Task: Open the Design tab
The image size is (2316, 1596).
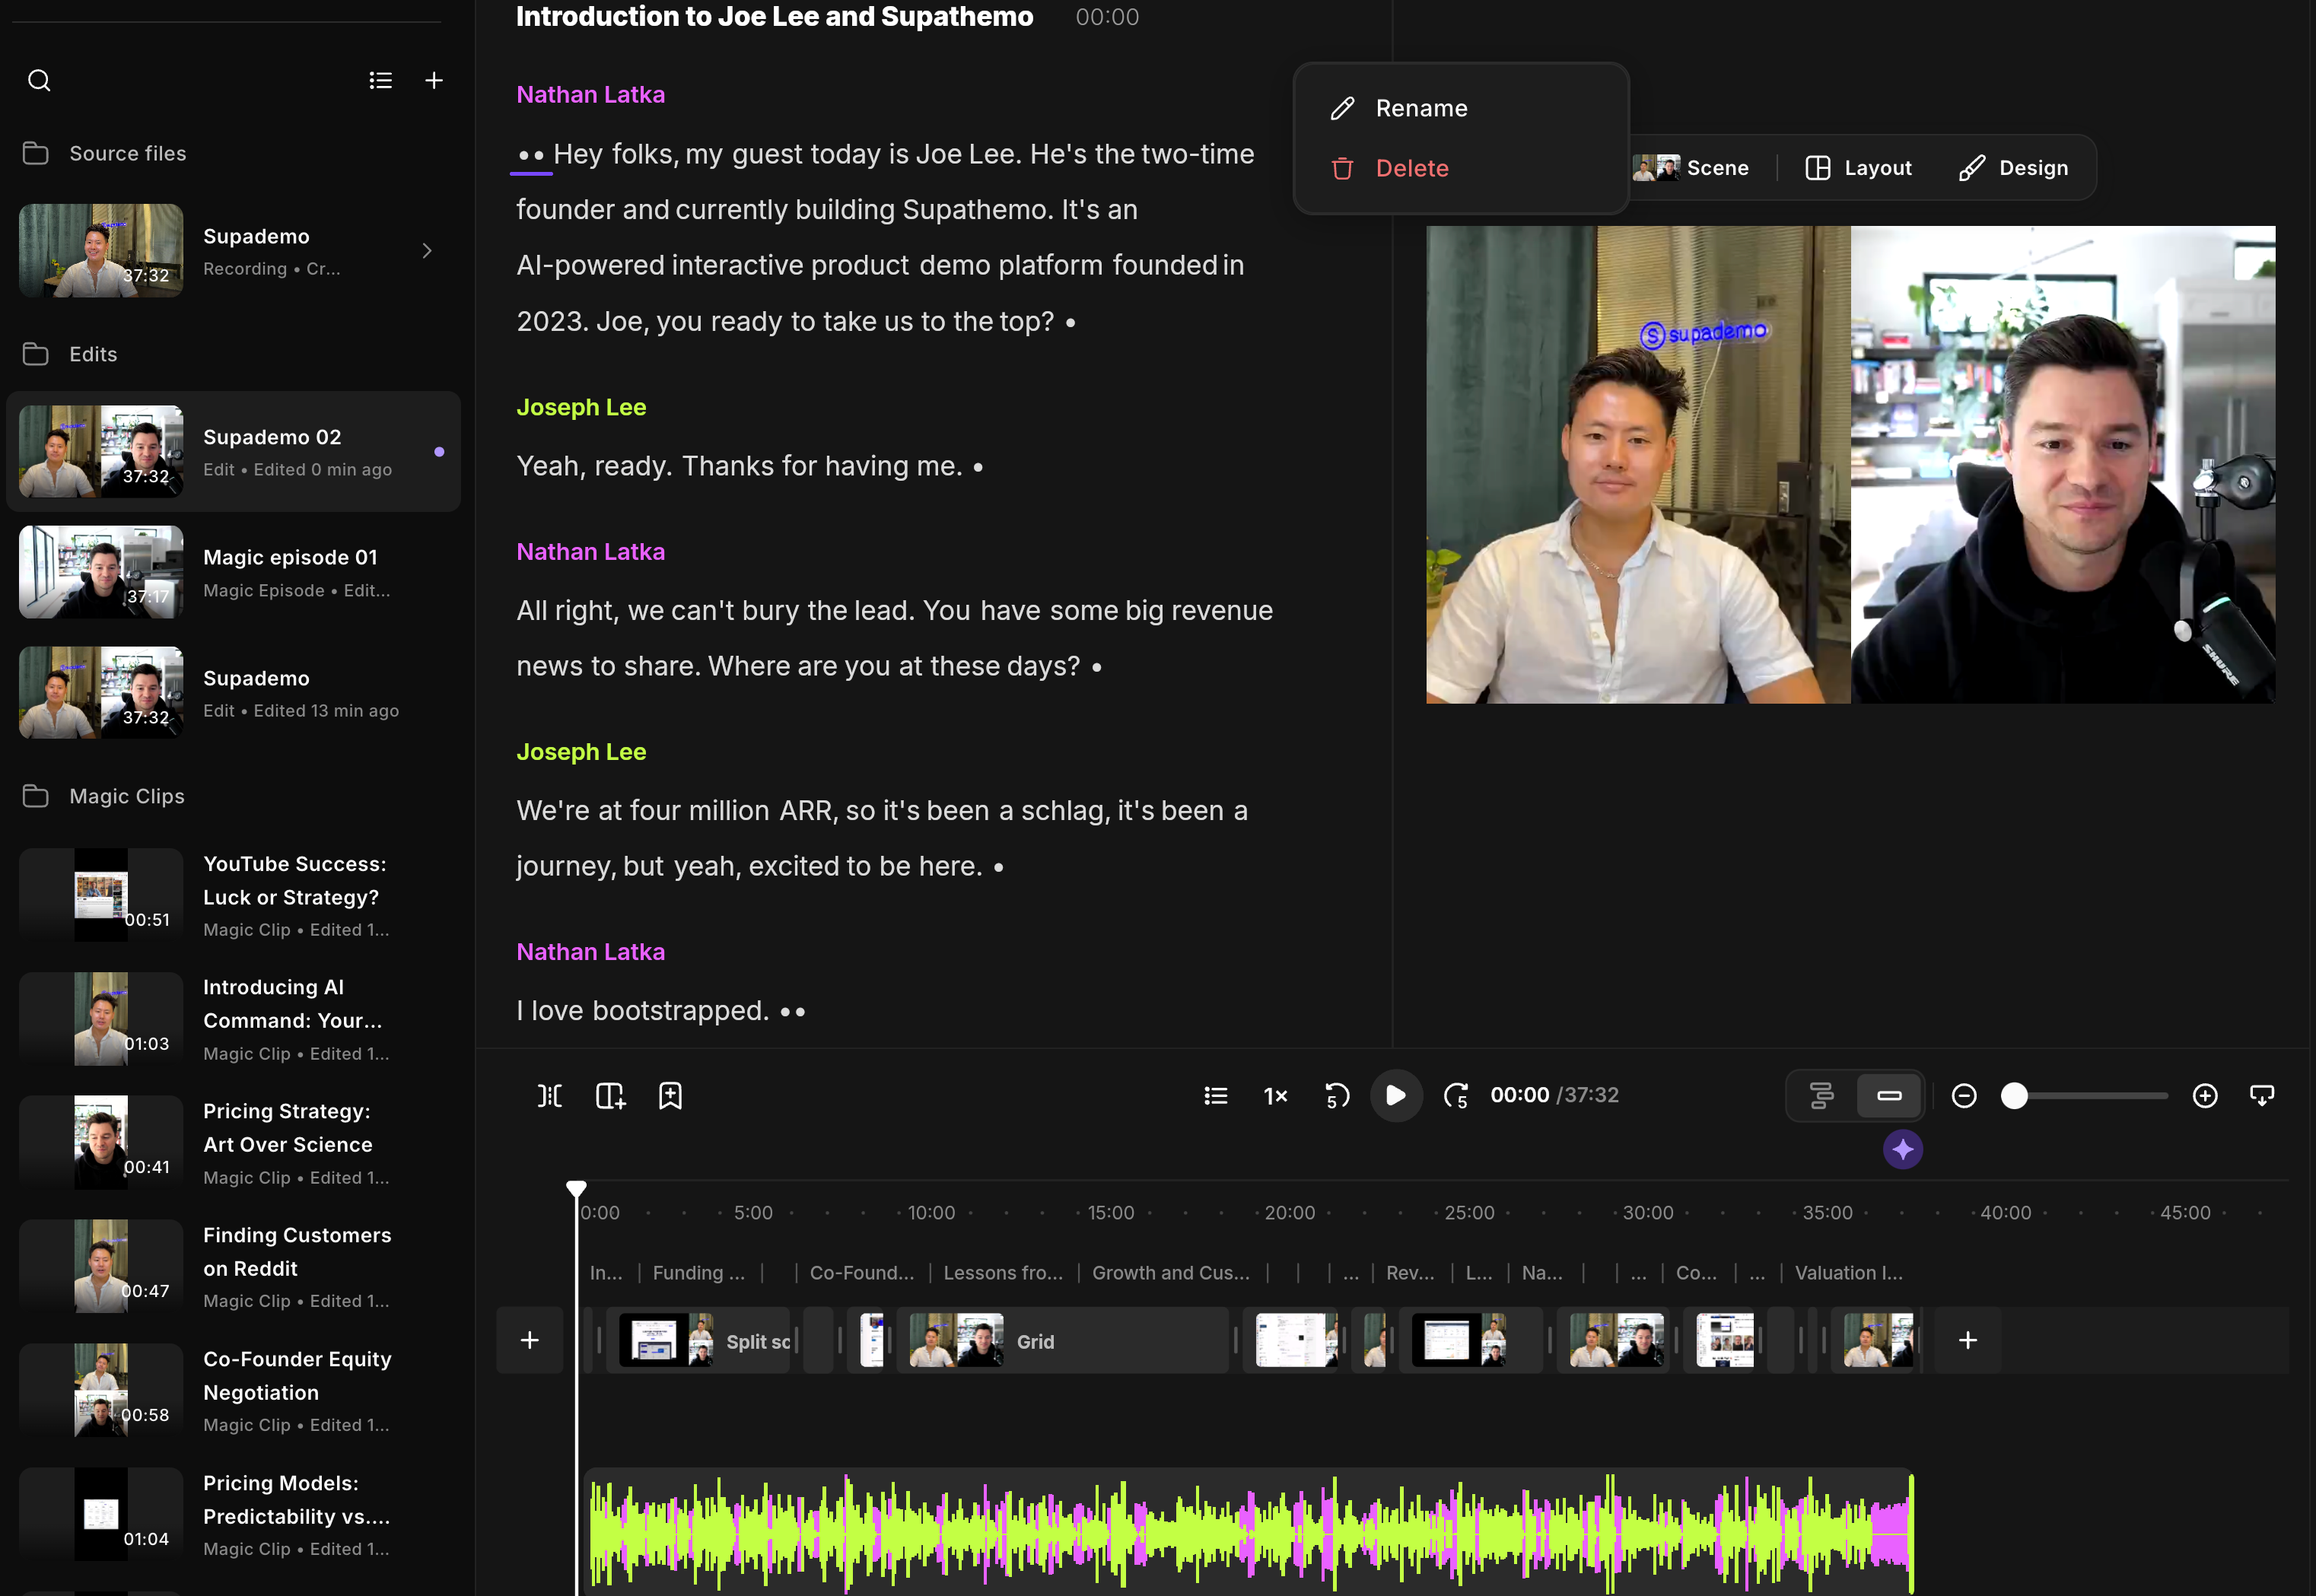Action: pos(2014,168)
